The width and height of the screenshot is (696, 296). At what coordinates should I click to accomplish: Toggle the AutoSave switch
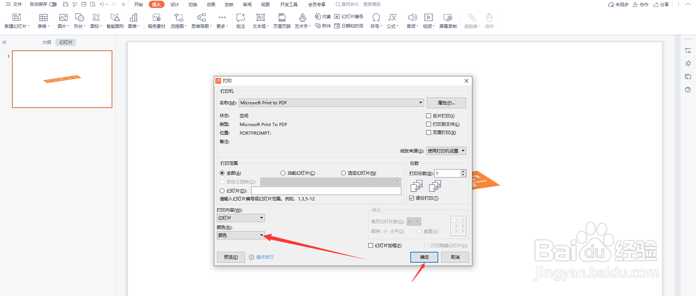tap(53, 4)
